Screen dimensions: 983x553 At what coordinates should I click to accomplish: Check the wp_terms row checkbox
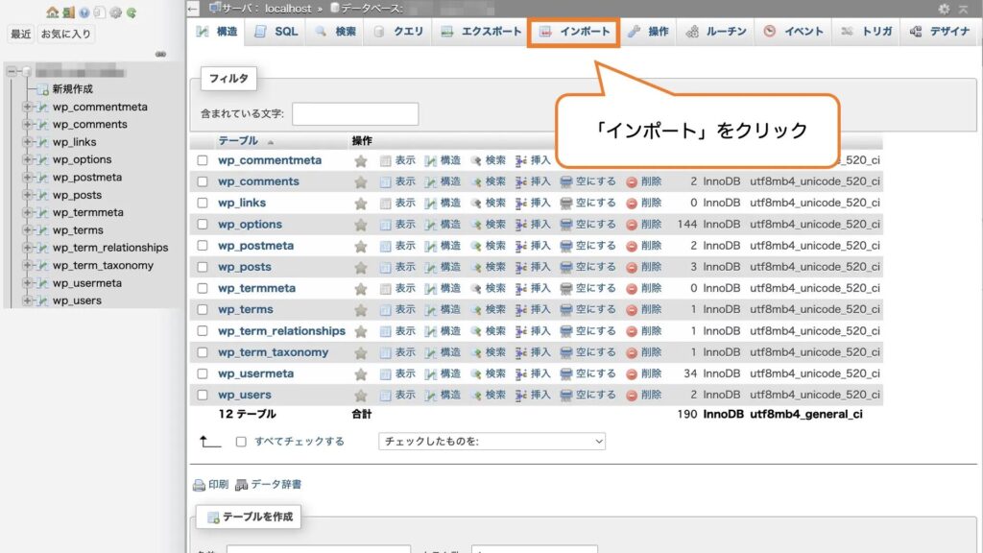point(203,310)
